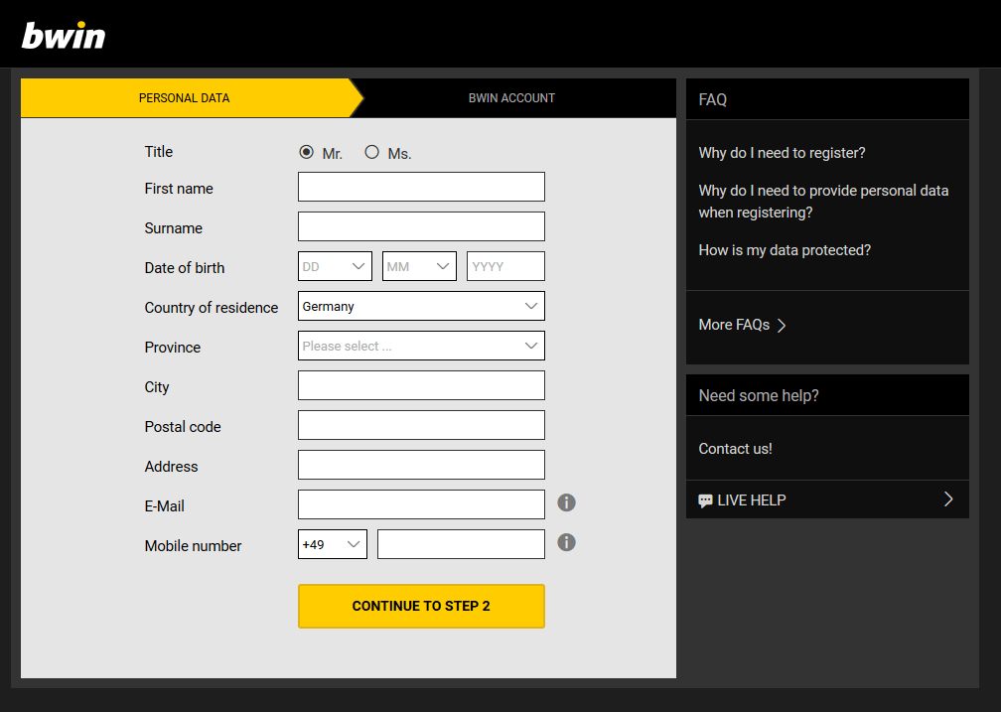The width and height of the screenshot is (1001, 712).
Task: Open the +49 country code dropdown
Action: pos(333,544)
